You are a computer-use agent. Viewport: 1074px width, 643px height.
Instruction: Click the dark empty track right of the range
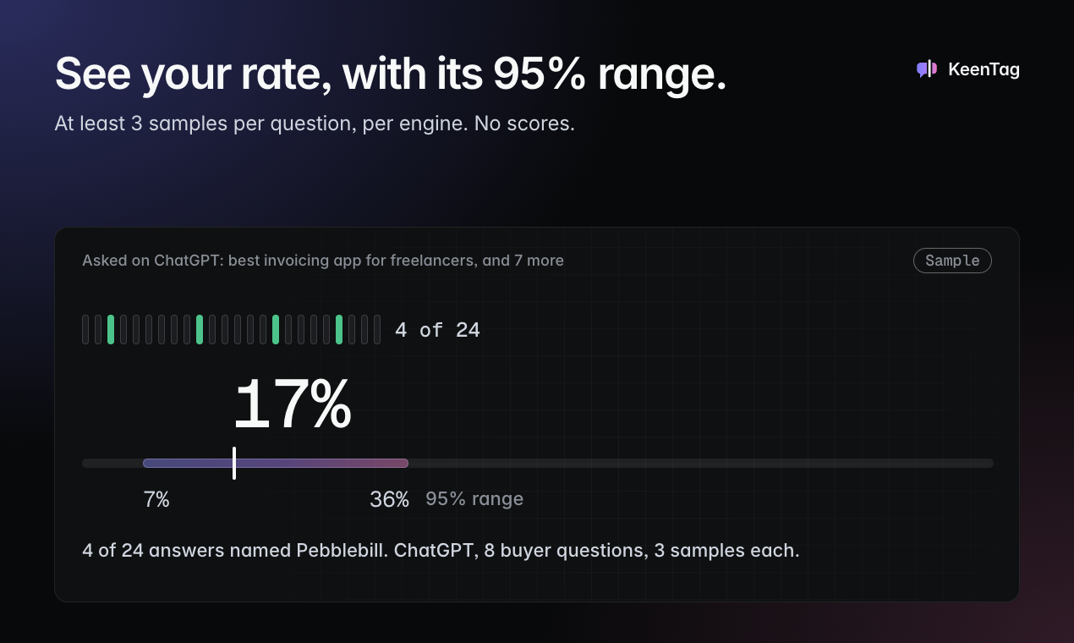(701, 463)
